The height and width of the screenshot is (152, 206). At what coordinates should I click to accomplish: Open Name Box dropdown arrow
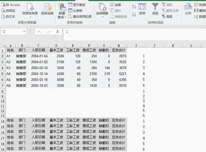click(x=24, y=32)
